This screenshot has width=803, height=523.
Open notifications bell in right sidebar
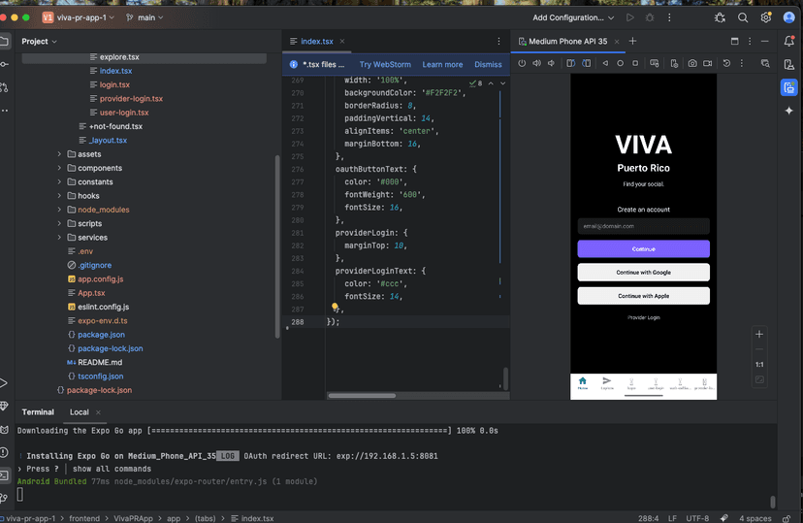click(789, 42)
